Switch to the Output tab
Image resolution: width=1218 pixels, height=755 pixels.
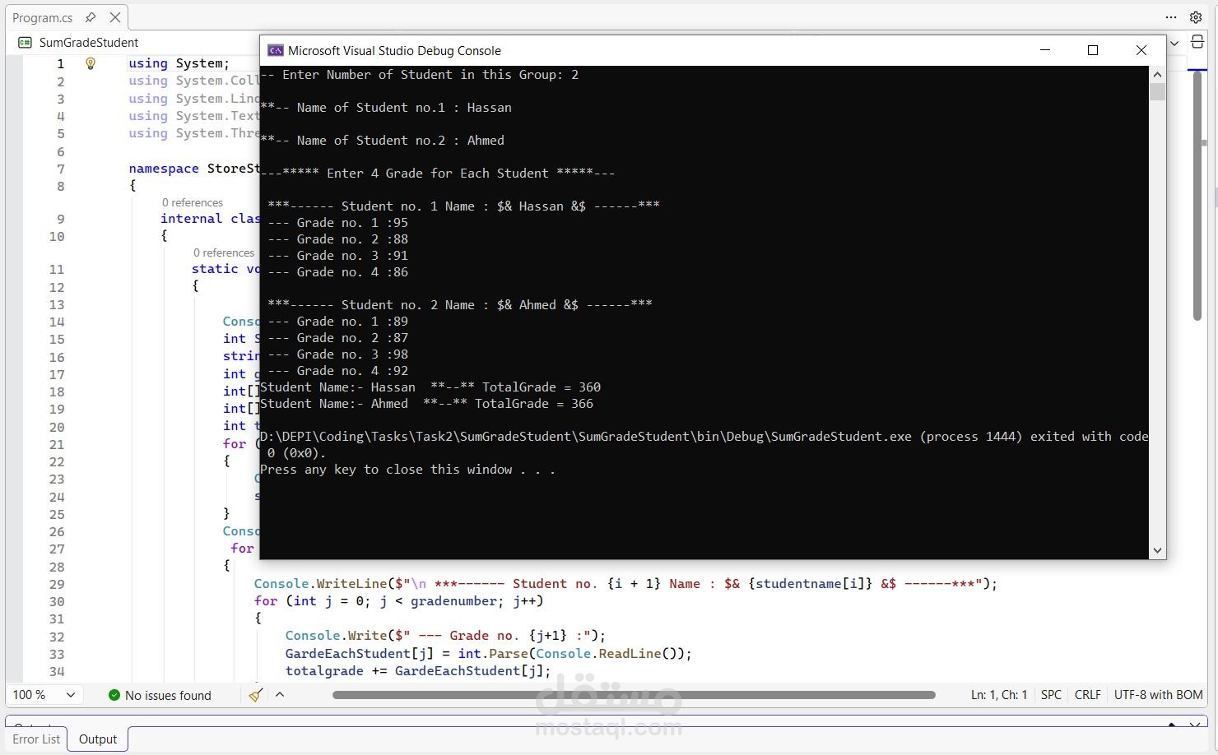97,739
